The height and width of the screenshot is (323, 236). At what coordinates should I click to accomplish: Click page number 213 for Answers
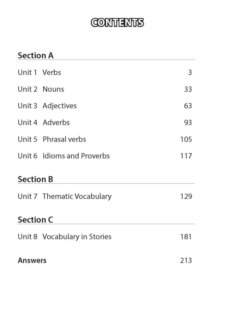point(186,261)
